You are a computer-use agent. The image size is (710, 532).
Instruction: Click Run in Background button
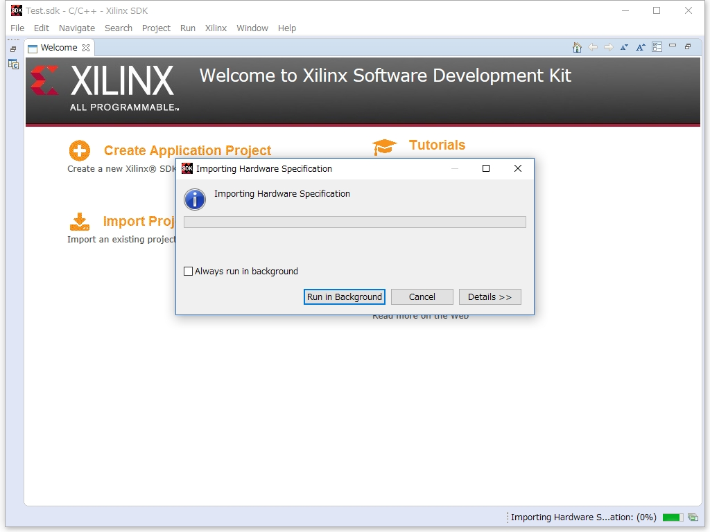(345, 296)
